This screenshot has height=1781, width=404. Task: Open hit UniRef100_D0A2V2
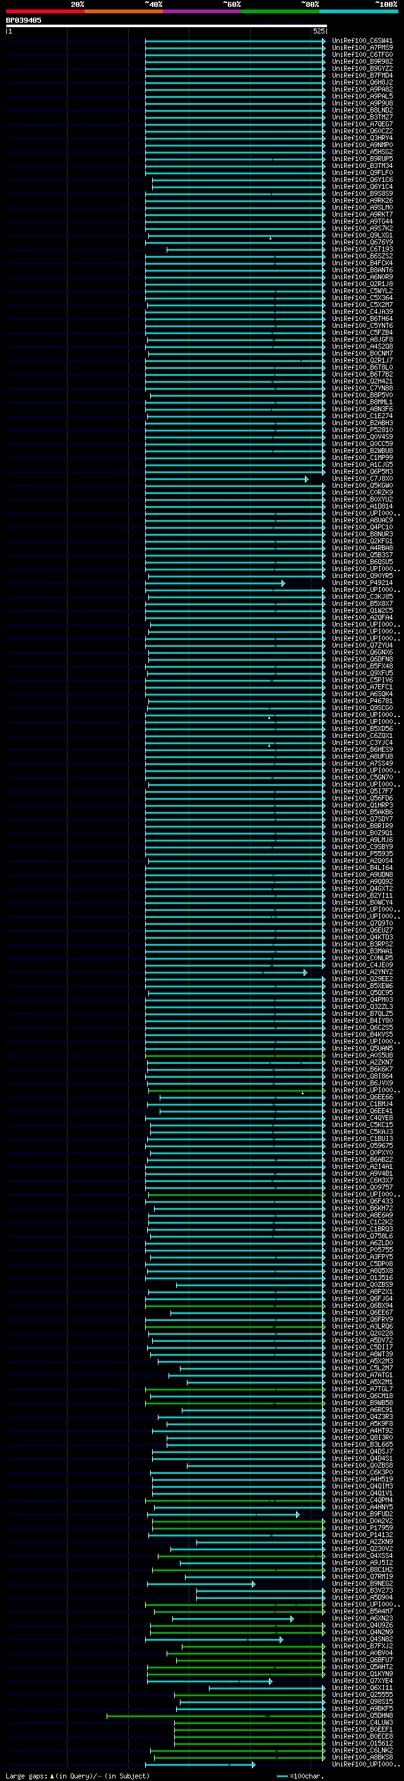point(362,1521)
